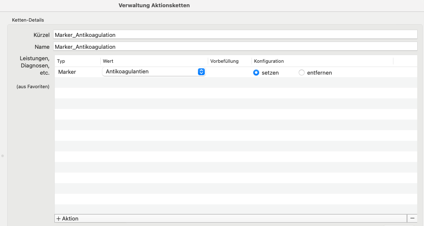
Task: Select the setzen radio button
Action: (256, 73)
